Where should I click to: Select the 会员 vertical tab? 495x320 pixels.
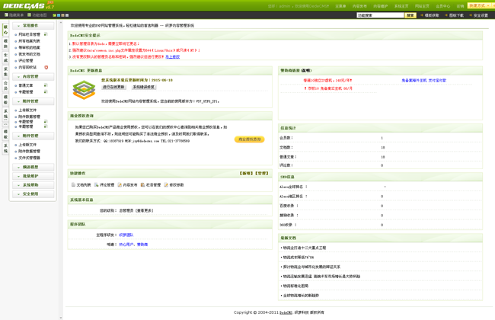(5, 86)
